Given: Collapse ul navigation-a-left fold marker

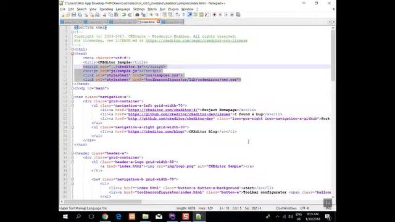Looking at the screenshot, I should [73, 105].
